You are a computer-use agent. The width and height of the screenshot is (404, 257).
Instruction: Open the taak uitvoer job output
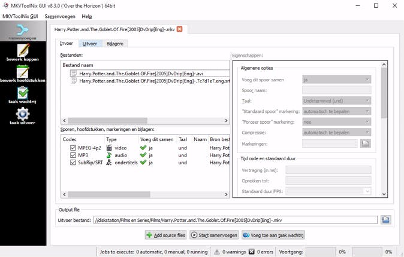pyautogui.click(x=23, y=116)
